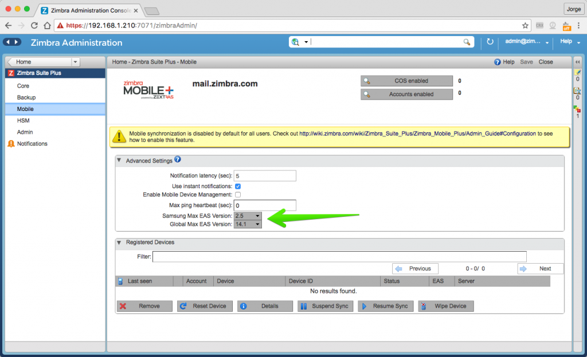
Task: Focus the Max ping heartbeat field
Action: [265, 205]
